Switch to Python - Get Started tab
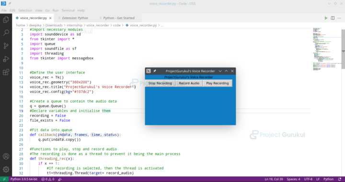The width and height of the screenshot is (345, 182). [x=119, y=18]
